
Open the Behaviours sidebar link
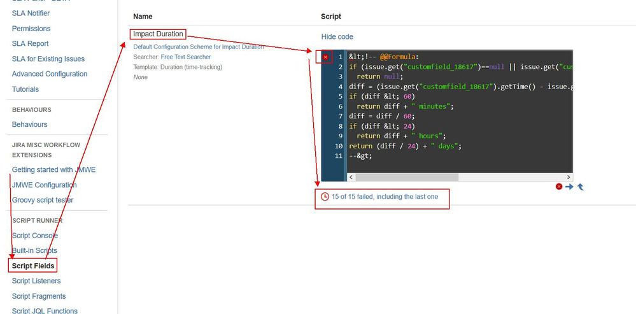pos(30,124)
